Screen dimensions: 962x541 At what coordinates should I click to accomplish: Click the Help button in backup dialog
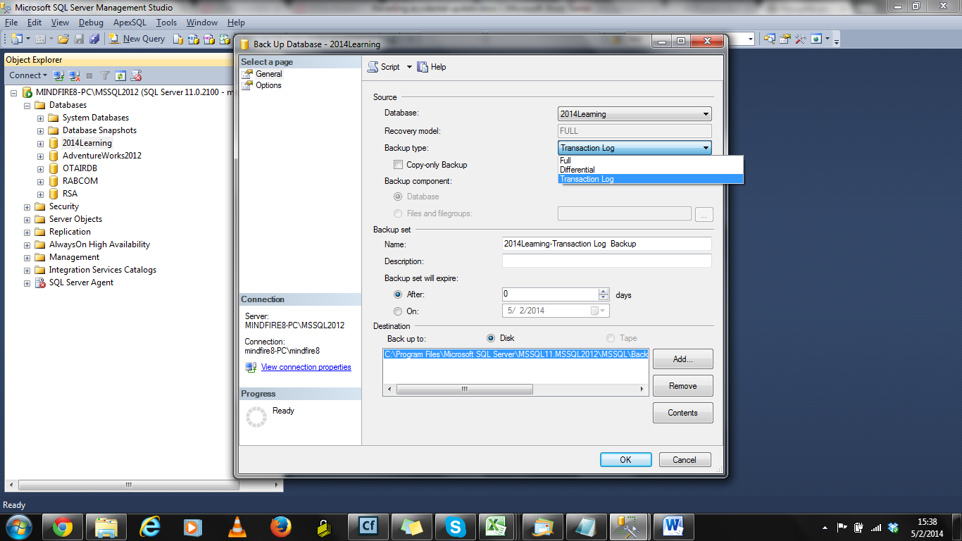(432, 67)
